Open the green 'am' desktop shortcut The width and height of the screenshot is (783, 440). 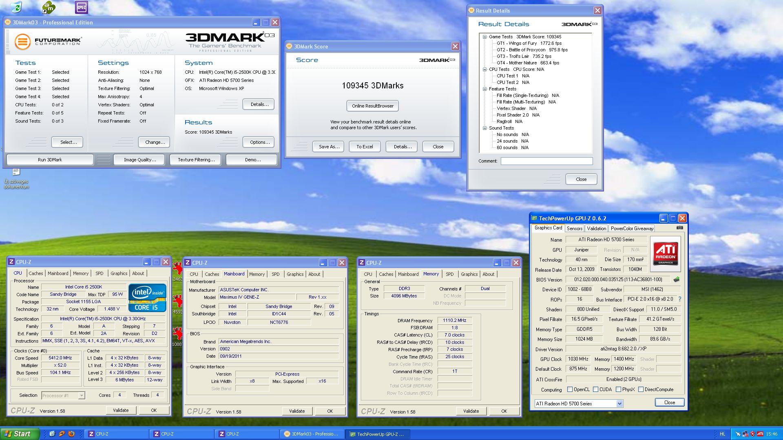[49, 7]
